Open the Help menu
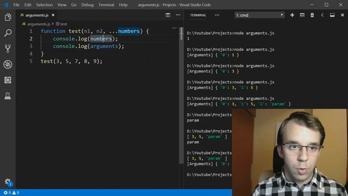 tap(123, 5)
